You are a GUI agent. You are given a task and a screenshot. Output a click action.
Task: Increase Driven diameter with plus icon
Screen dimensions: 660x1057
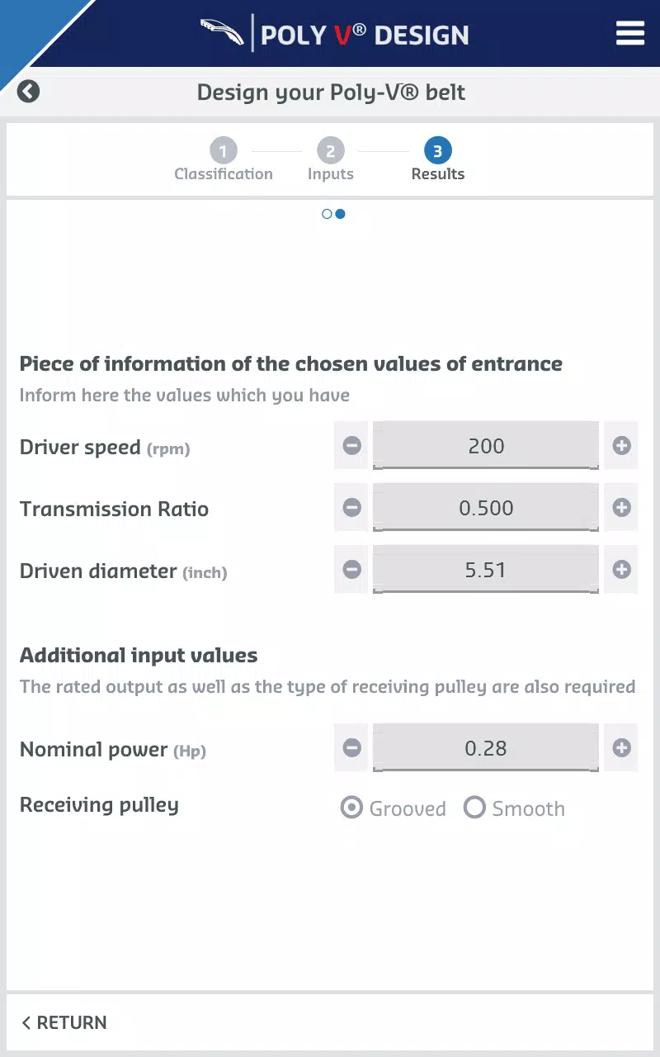coord(621,570)
